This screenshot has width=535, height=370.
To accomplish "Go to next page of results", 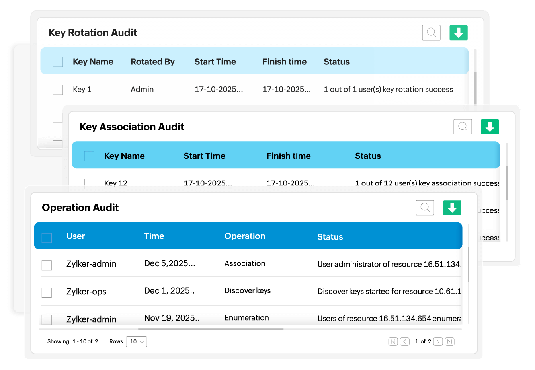I will (438, 341).
